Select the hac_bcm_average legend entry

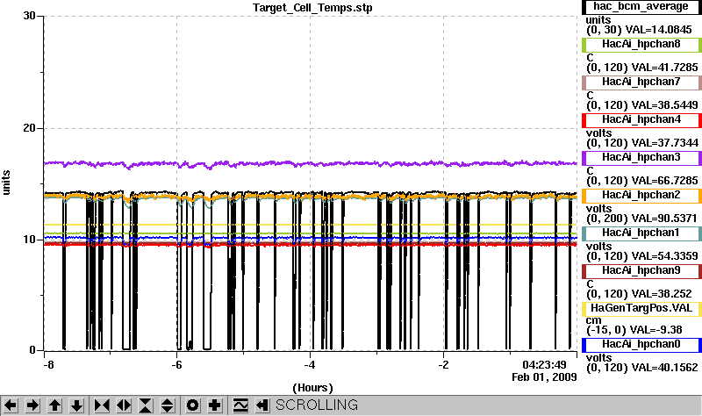click(x=641, y=7)
